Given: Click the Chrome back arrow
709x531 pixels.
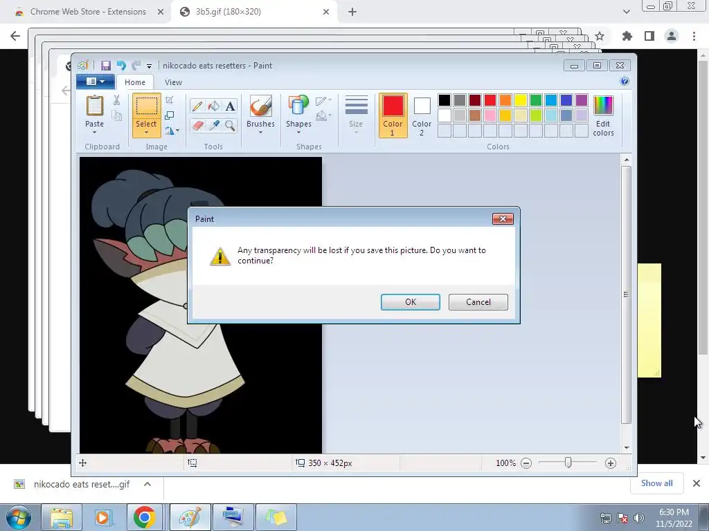Looking at the screenshot, I should [x=15, y=36].
